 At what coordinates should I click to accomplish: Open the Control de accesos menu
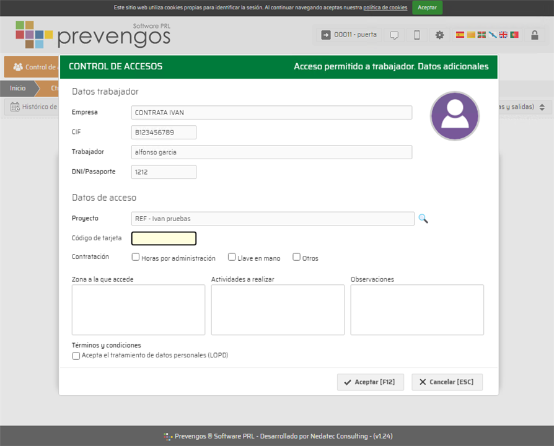coord(32,67)
